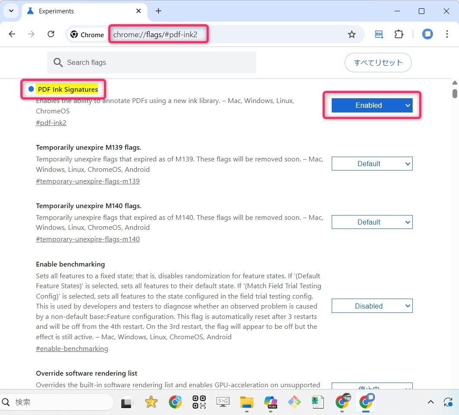Click the browser back arrow
This screenshot has height=415, width=459.
(x=12, y=34)
